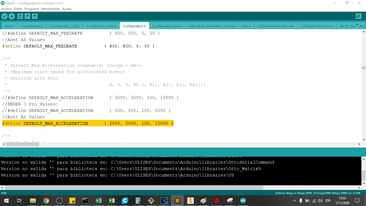Select the Configuration.h tab
The width and height of the screenshot is (366, 206).
(135, 26)
